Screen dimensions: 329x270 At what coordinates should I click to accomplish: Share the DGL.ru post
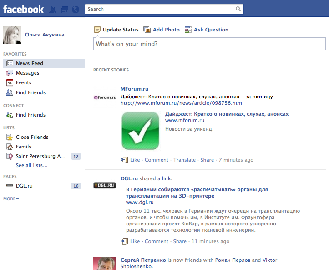click(180, 241)
